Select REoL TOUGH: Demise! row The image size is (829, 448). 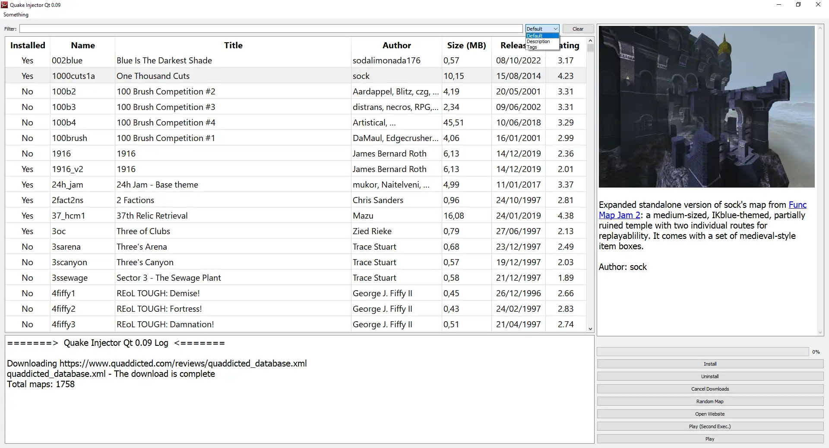tap(296, 293)
